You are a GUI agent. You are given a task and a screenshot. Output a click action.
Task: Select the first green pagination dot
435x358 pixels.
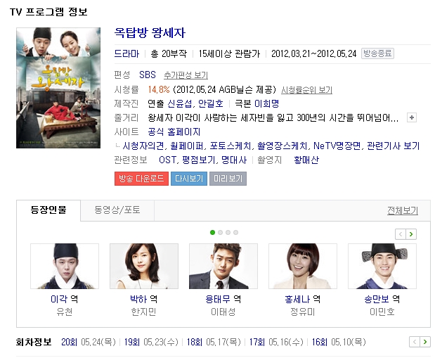pos(212,233)
